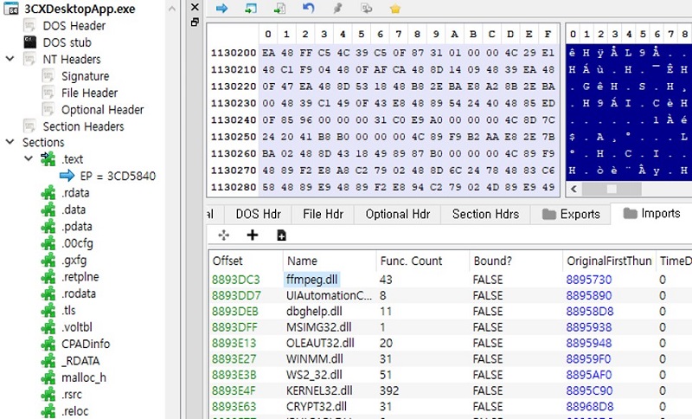Select the .reloc section
The width and height of the screenshot is (692, 419).
tap(74, 410)
